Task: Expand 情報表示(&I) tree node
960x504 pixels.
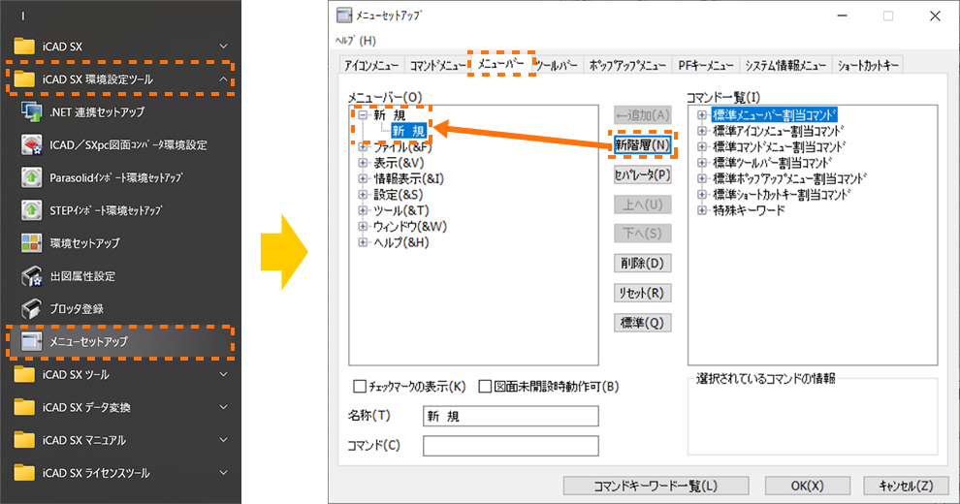Action: (x=363, y=178)
